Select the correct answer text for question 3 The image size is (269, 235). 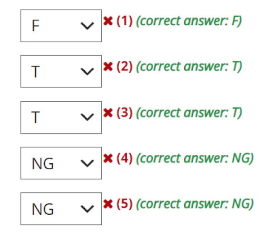[188, 113]
